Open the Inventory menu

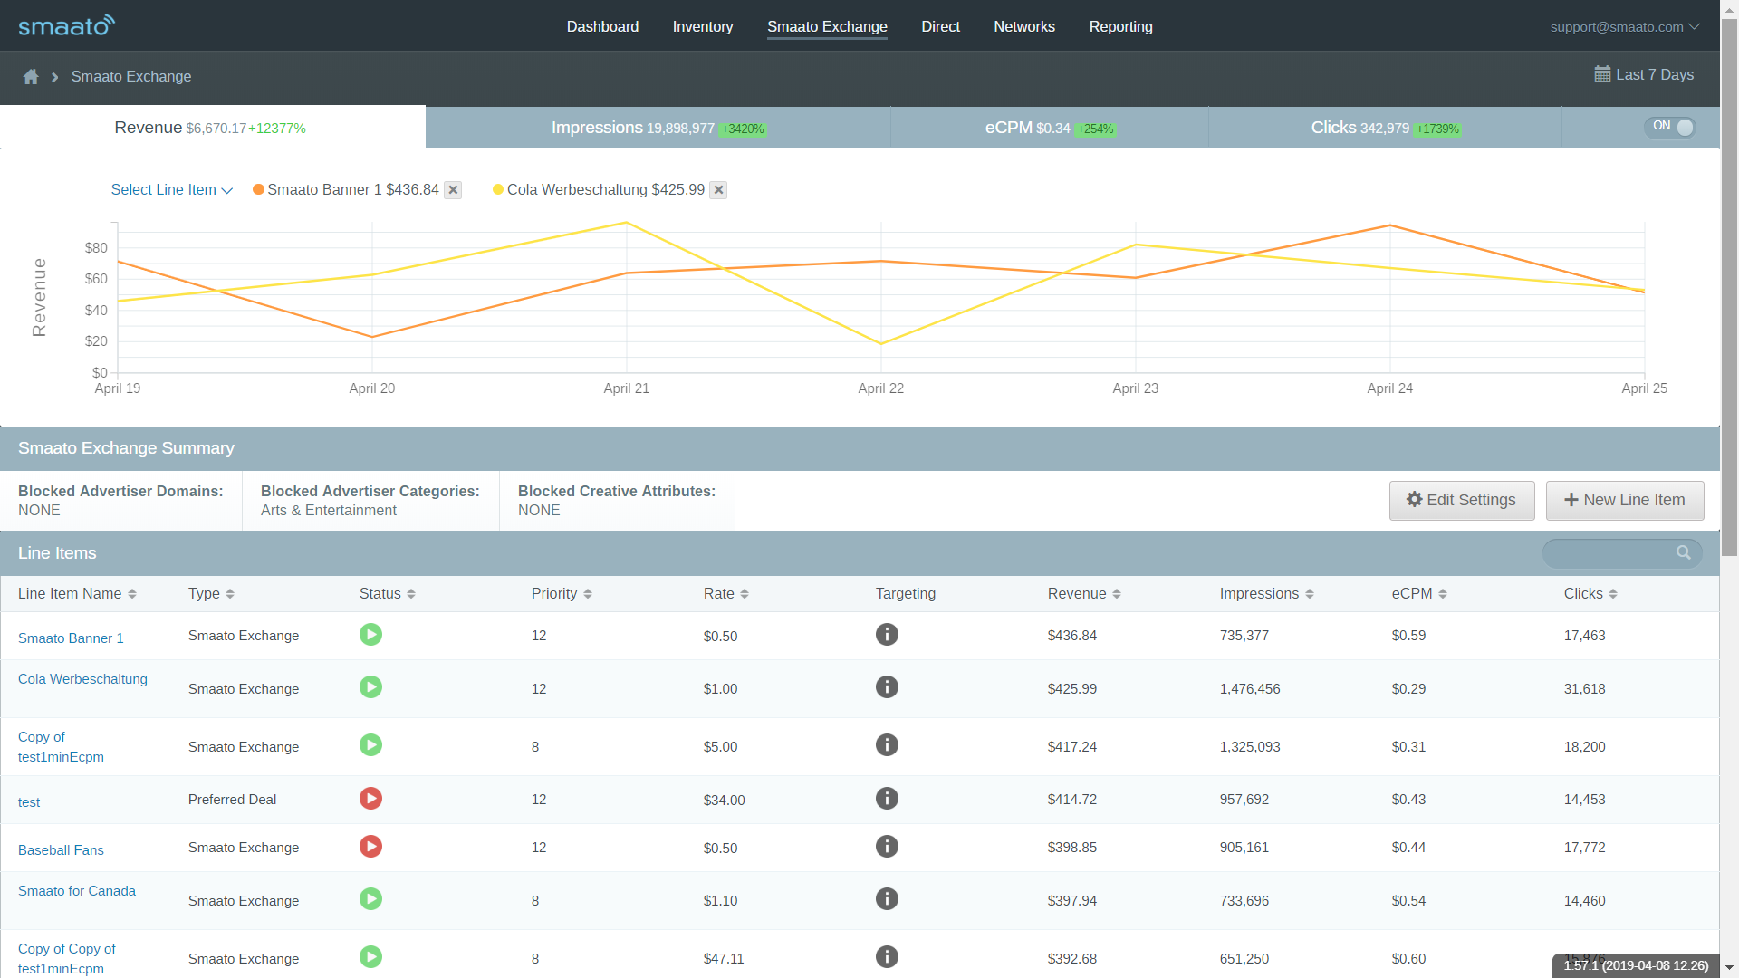(x=703, y=27)
